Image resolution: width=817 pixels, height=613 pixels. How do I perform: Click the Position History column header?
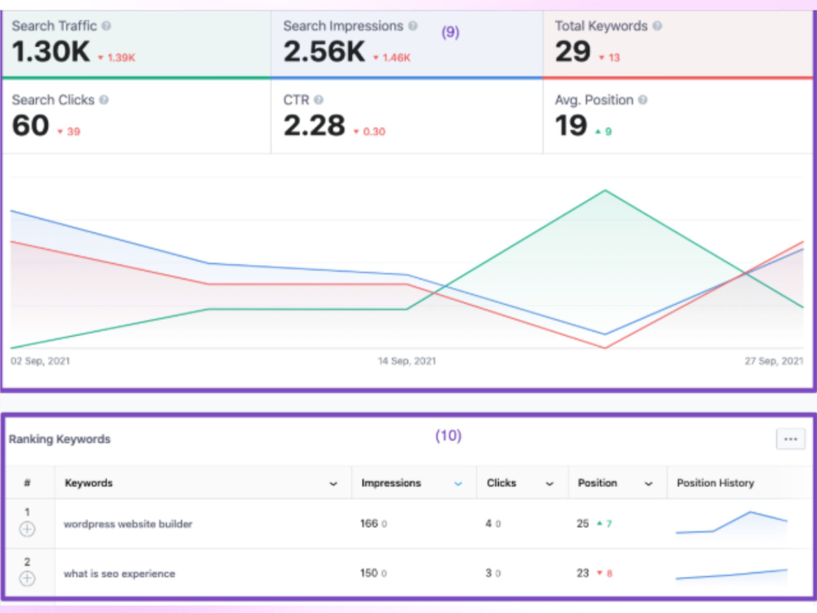(716, 483)
